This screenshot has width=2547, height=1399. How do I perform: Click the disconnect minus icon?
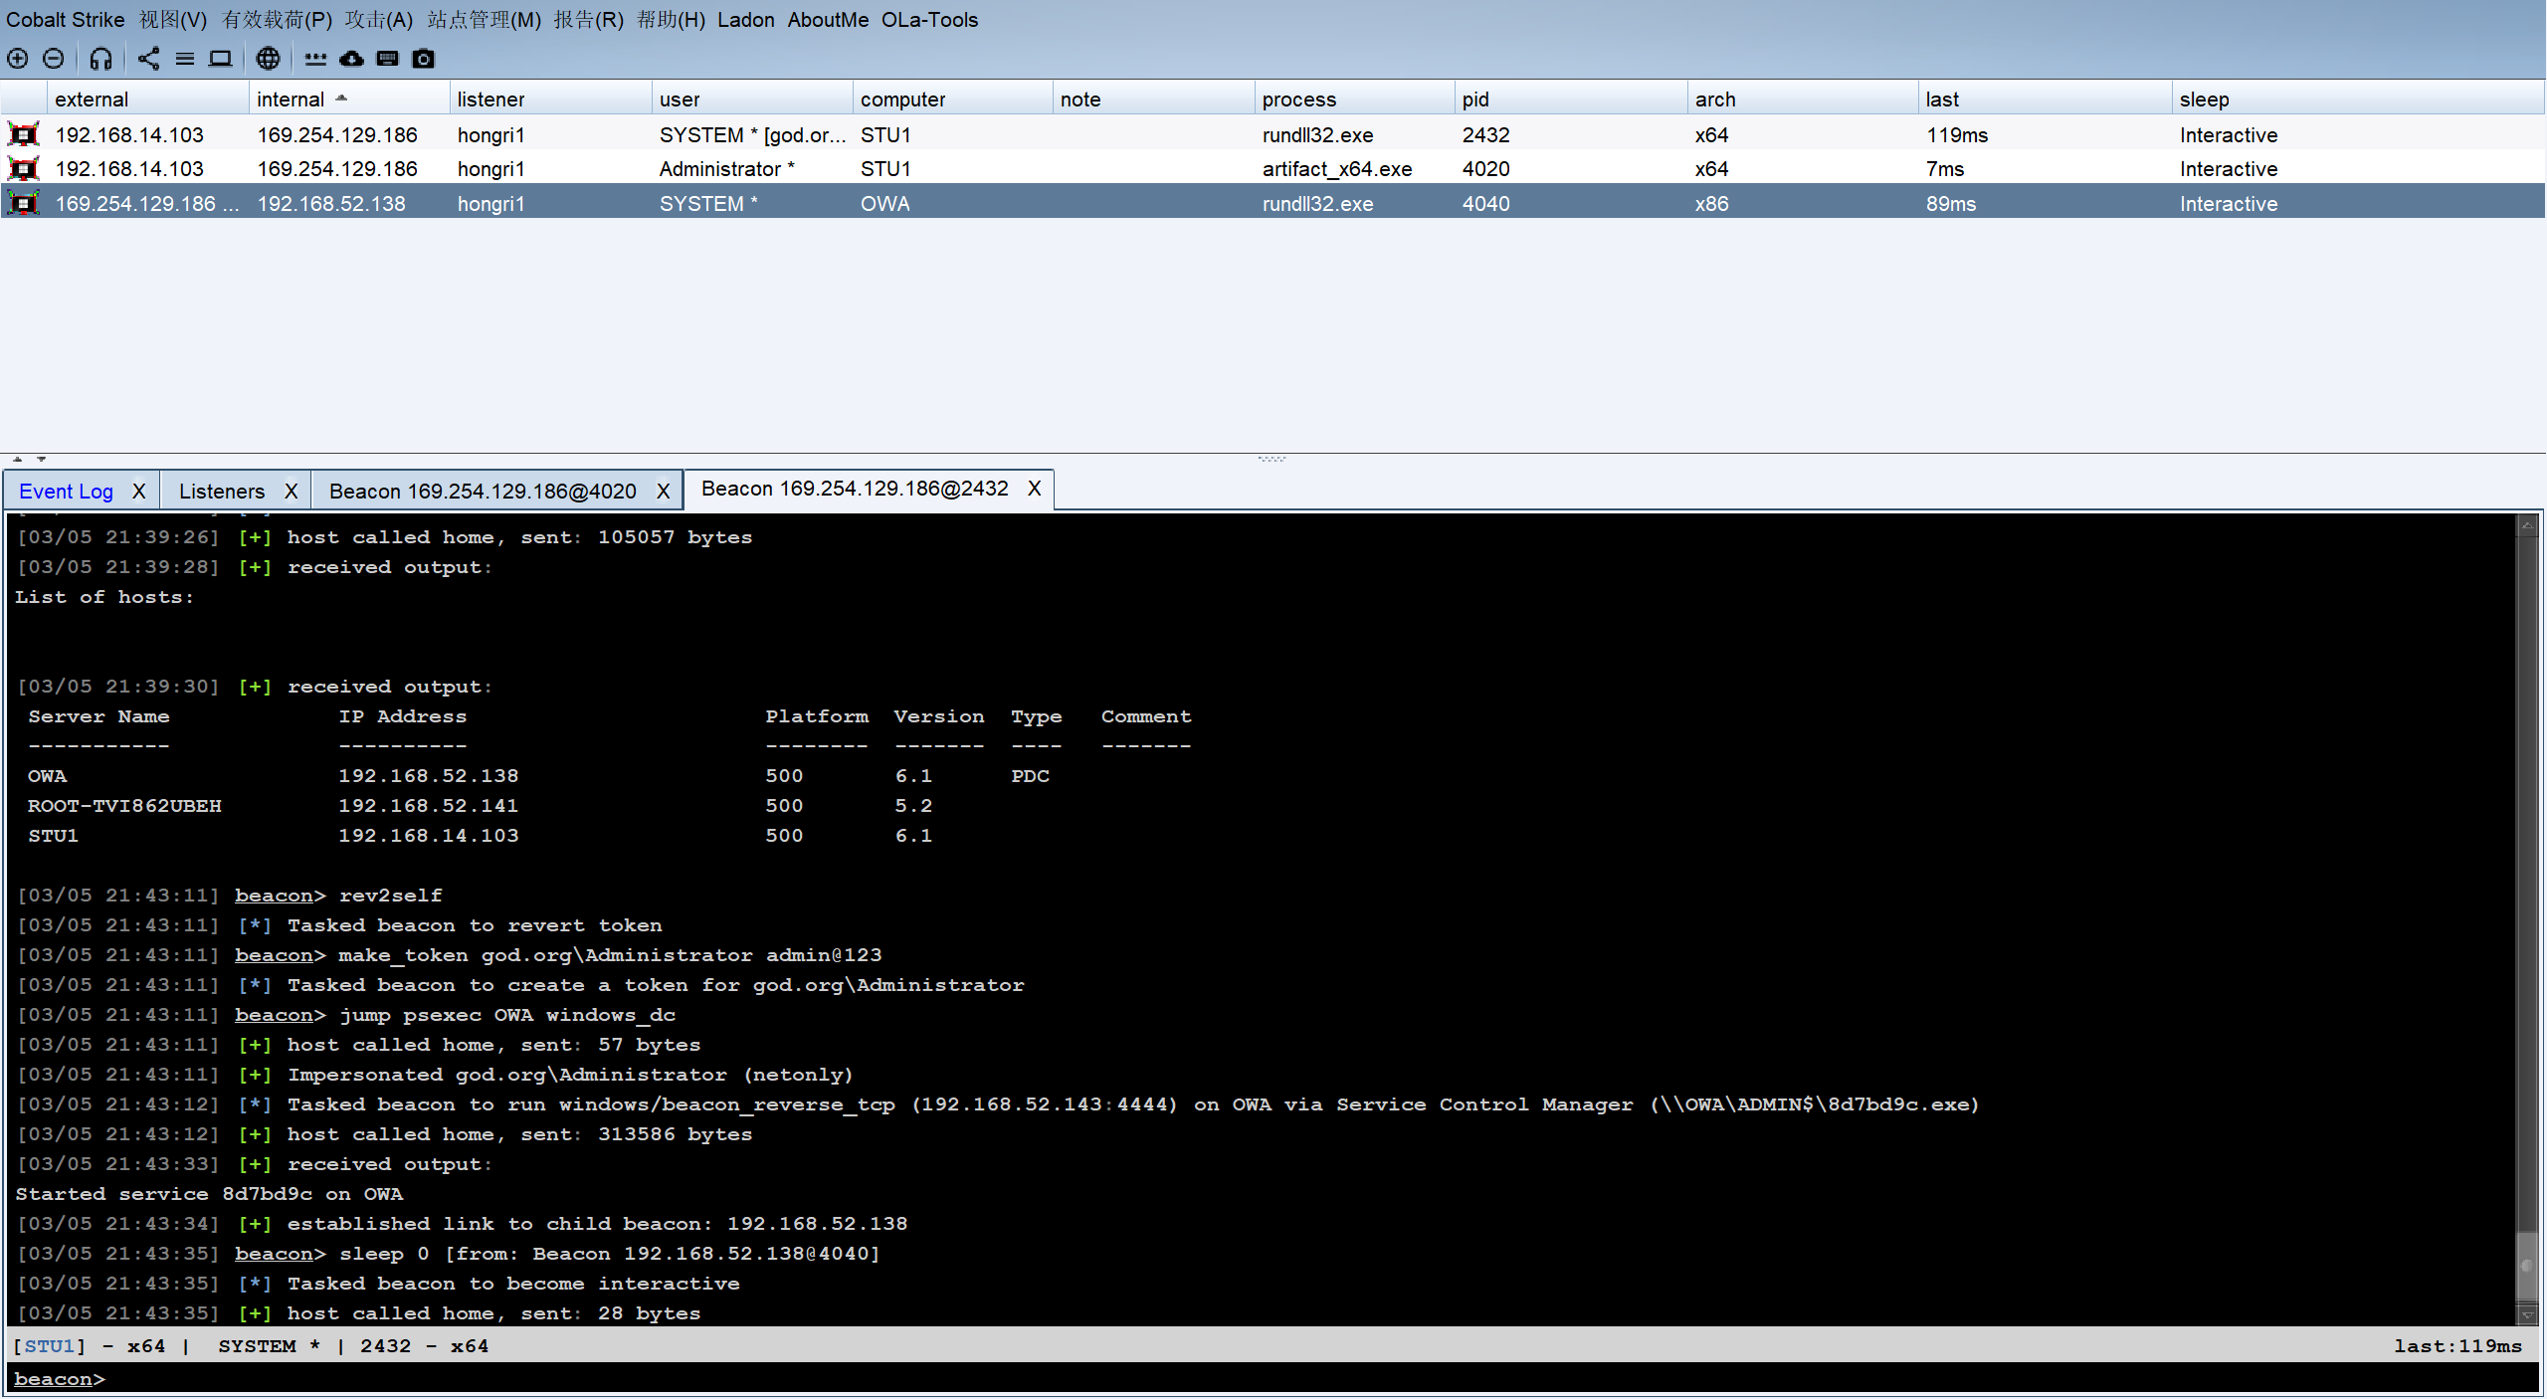point(54,59)
